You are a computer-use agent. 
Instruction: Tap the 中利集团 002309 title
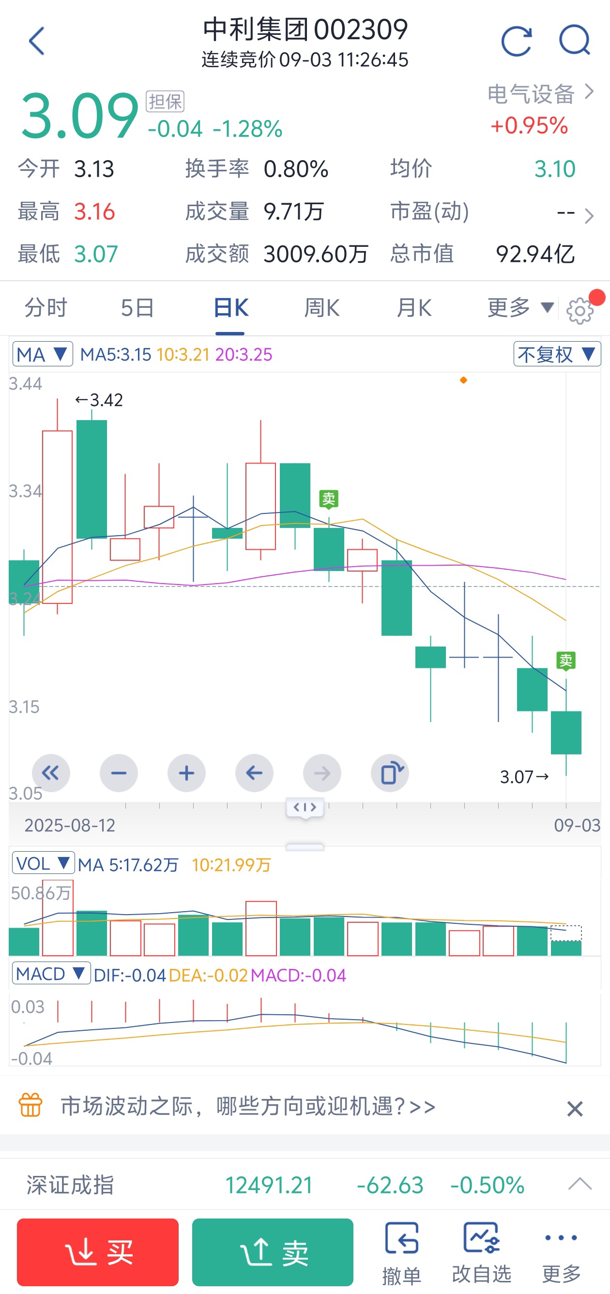coord(305,29)
